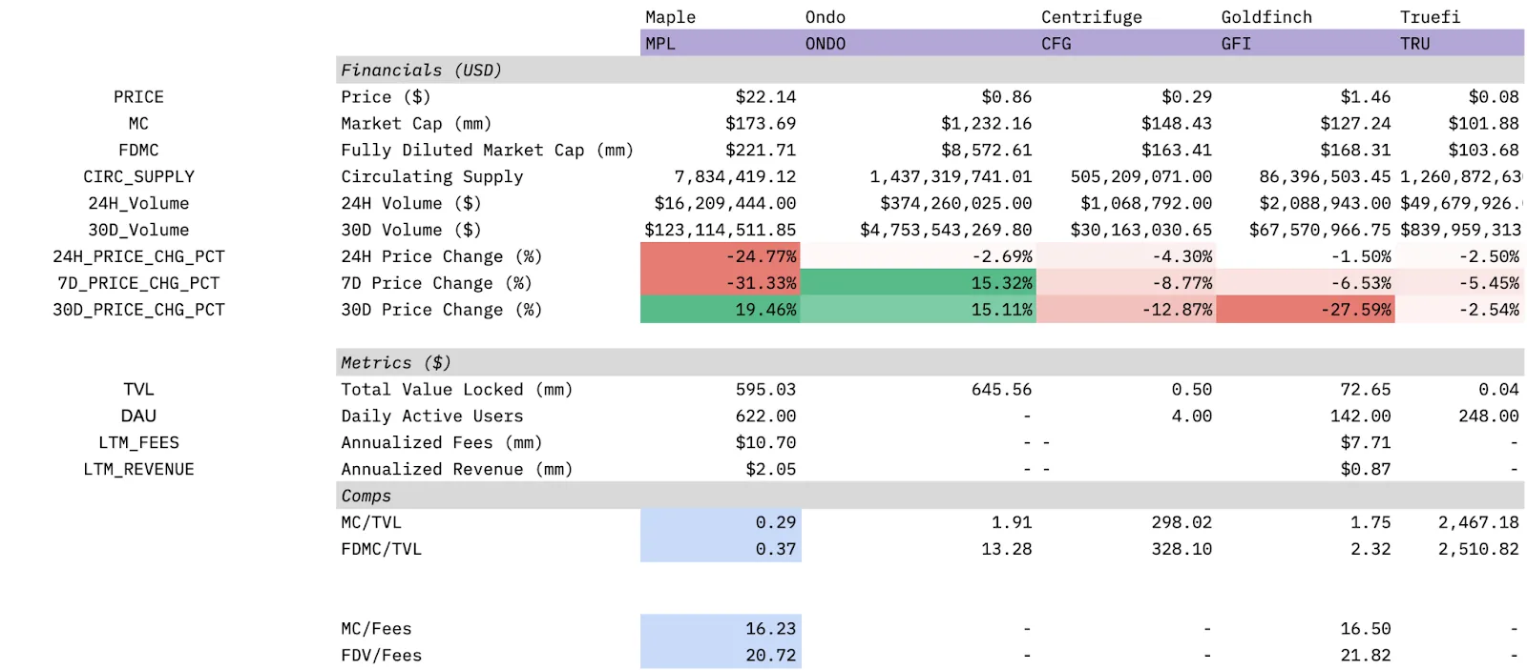Select the Centrifuge header cell

click(1091, 17)
